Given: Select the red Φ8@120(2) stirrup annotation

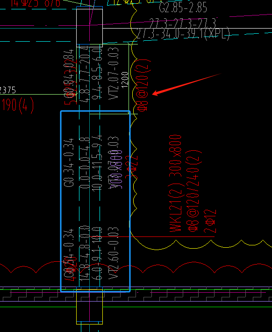Looking at the screenshot, I should pos(144,86).
